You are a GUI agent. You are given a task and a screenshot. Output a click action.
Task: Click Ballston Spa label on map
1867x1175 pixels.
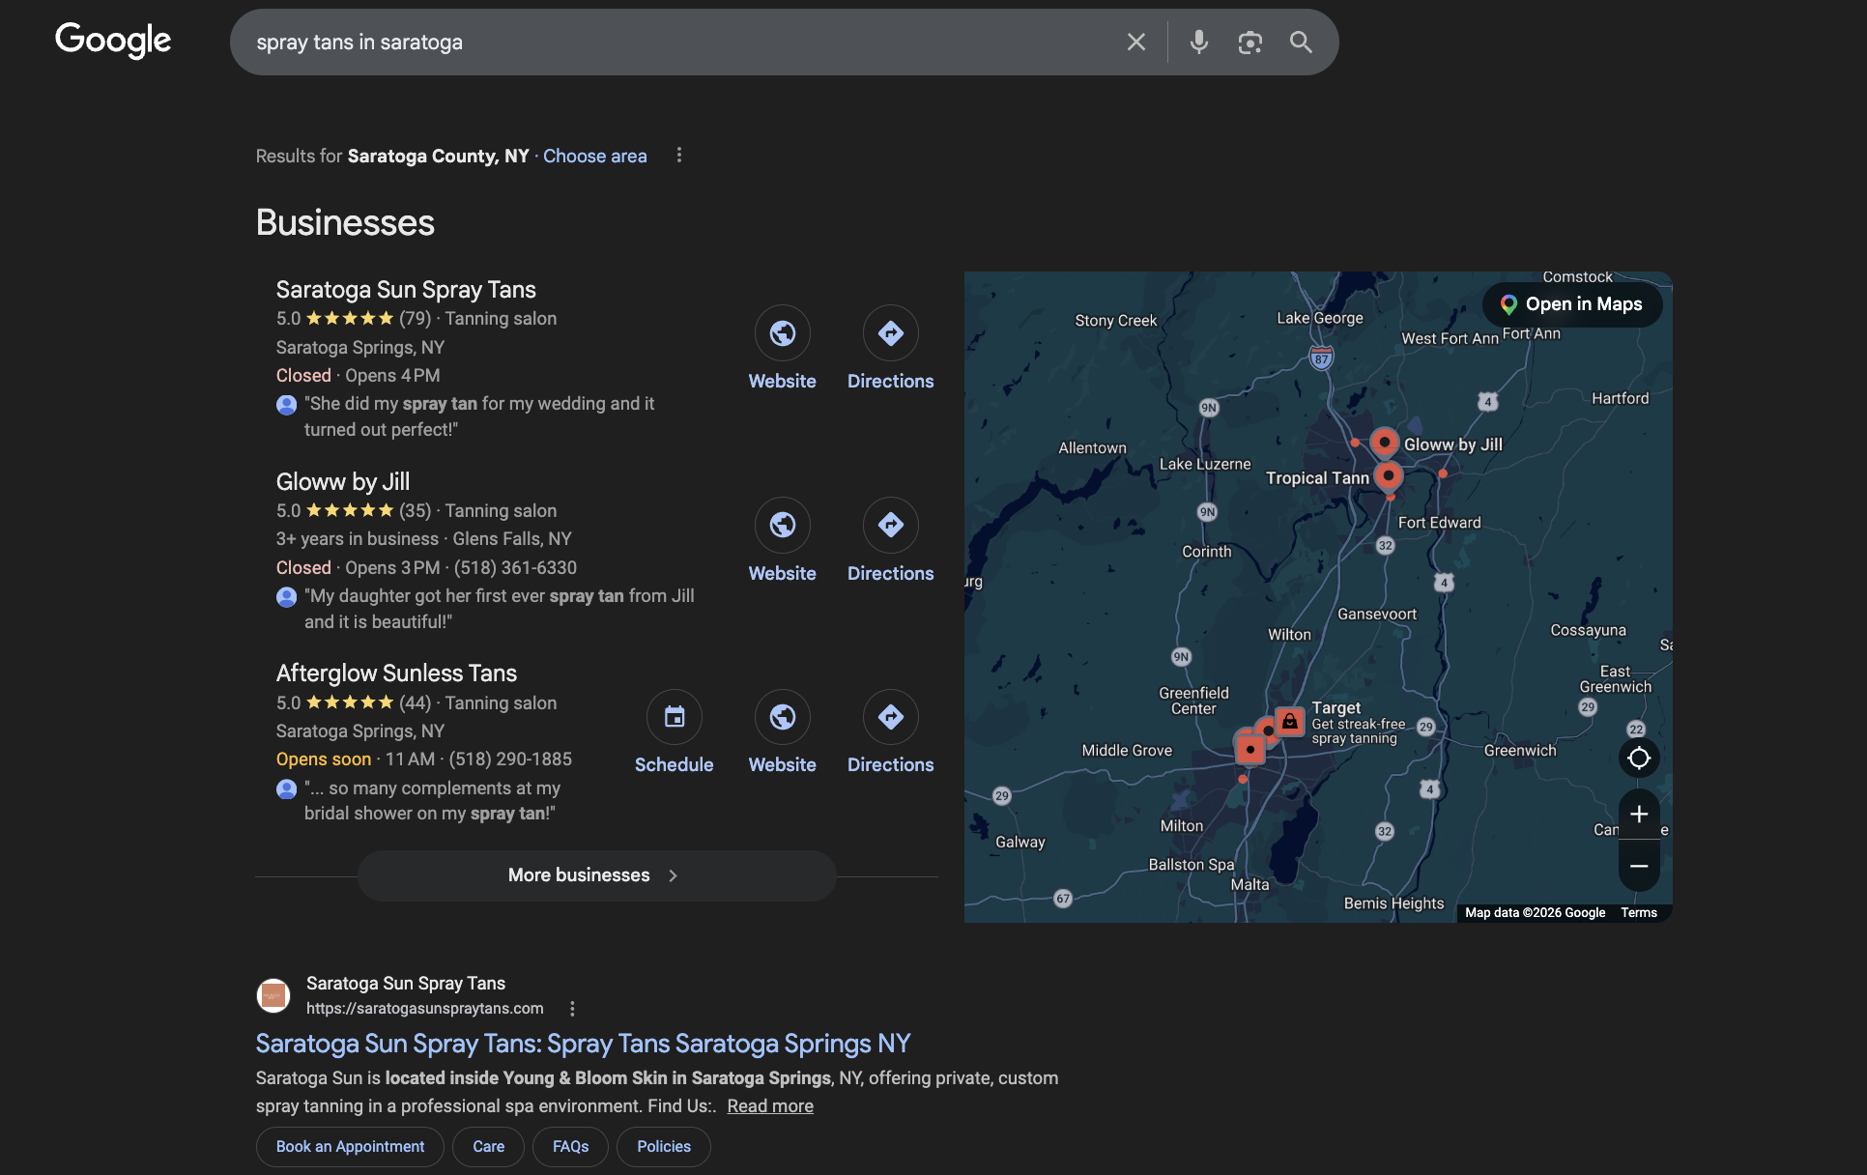tap(1192, 865)
